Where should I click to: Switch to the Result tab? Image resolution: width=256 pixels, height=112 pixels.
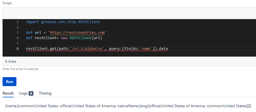point(8,93)
